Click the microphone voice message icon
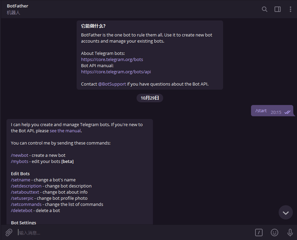This screenshot has width=297, height=240. click(290, 232)
